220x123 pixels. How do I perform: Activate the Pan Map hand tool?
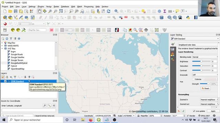(x=40, y=11)
